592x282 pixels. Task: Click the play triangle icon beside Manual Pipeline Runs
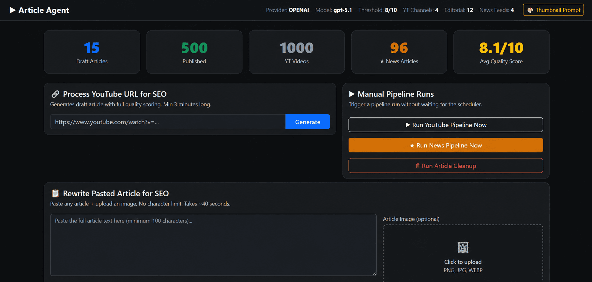[x=352, y=94]
